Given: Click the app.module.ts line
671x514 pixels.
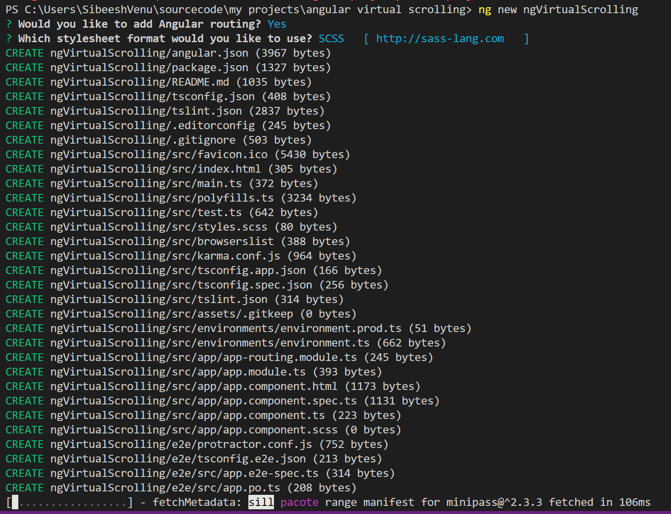Looking at the screenshot, I should click(x=194, y=372).
